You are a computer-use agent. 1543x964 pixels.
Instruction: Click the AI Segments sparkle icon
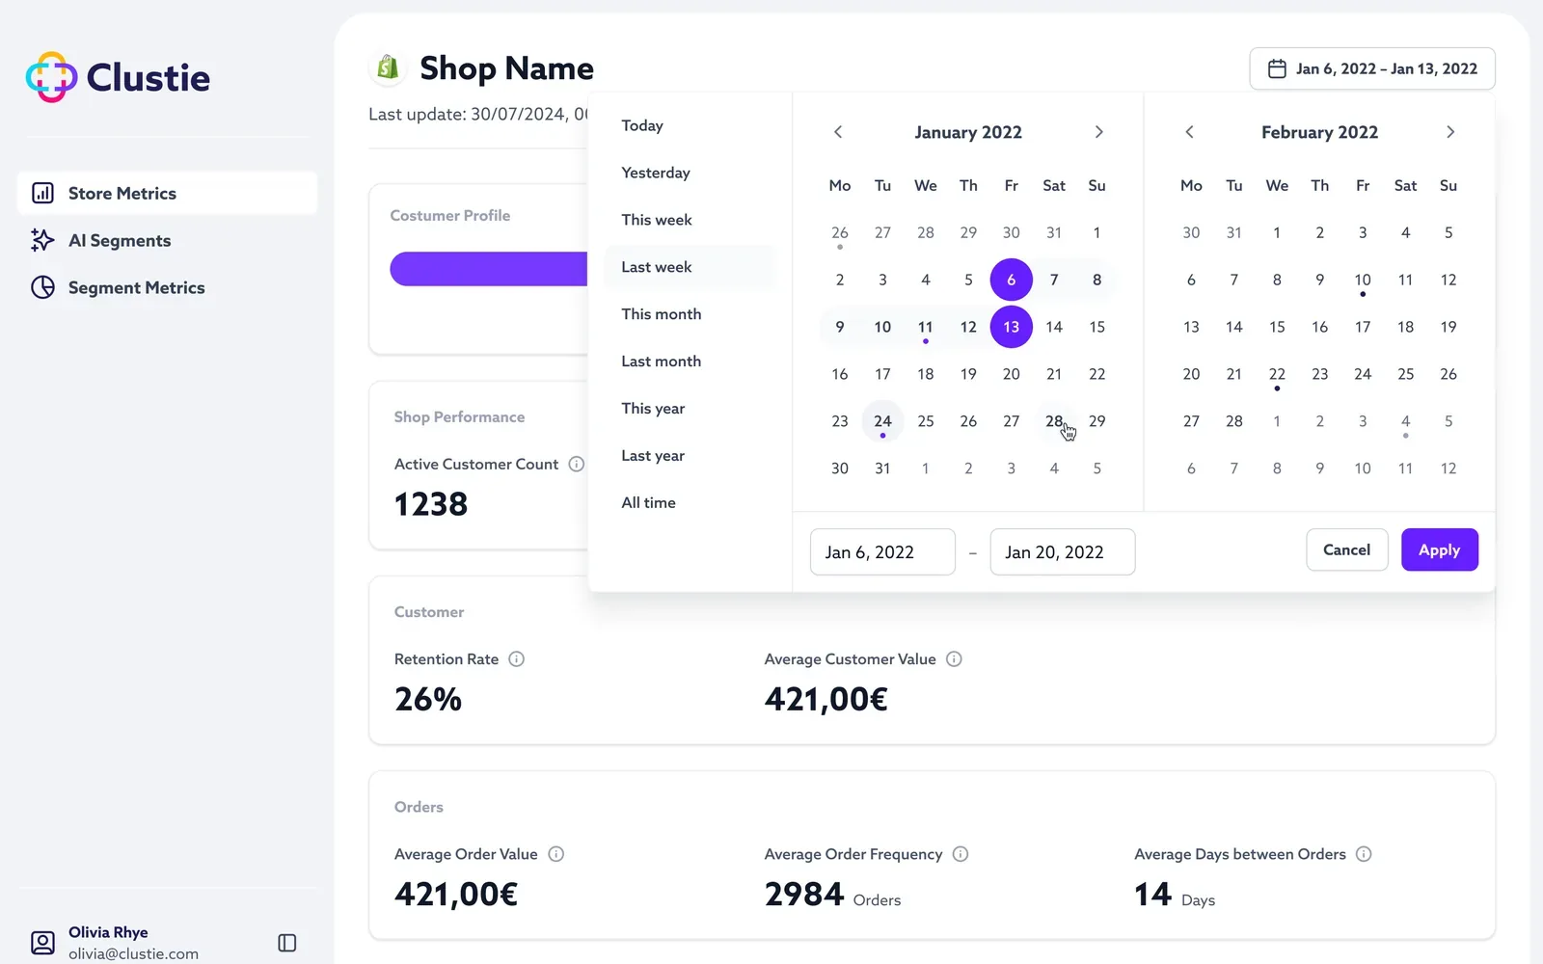coord(42,240)
